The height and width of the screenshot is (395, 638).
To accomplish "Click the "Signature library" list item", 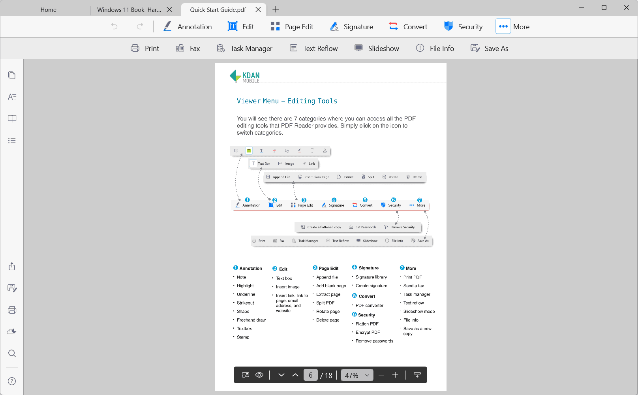I will 371,277.
